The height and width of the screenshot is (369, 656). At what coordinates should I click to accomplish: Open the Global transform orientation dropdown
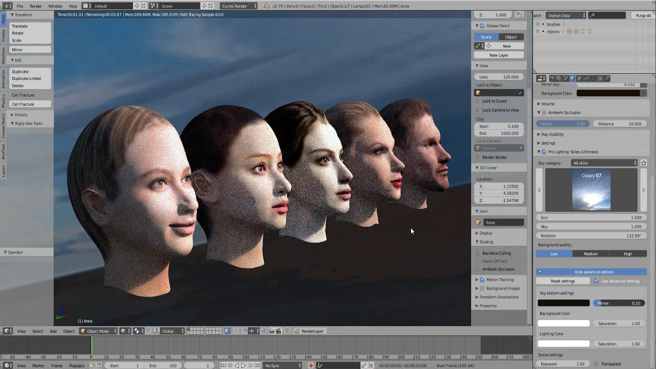coord(172,331)
